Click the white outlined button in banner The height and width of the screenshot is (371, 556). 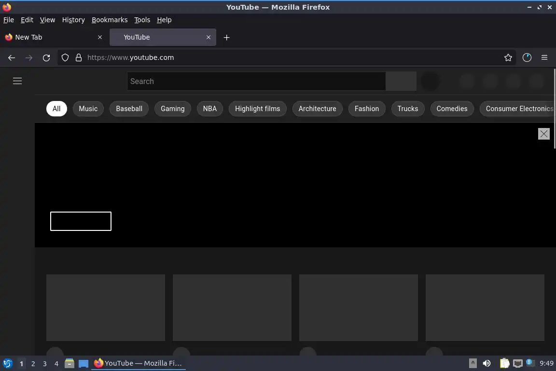point(81,221)
